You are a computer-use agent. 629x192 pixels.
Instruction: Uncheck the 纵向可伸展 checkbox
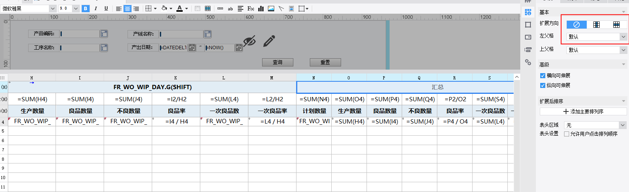pos(543,85)
